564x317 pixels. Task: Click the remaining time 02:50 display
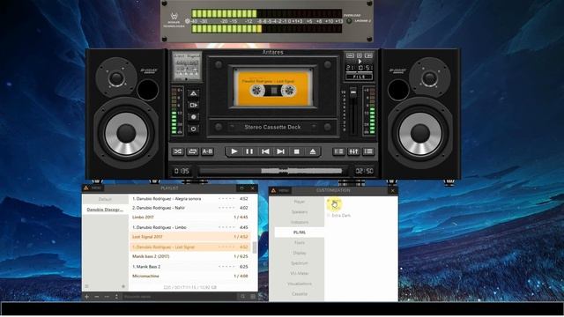pyautogui.click(x=364, y=171)
